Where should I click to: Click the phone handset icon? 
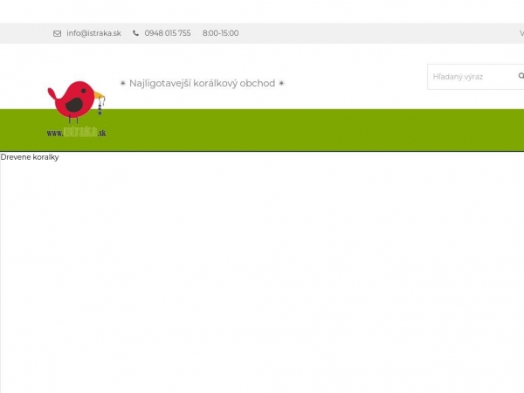(x=135, y=33)
